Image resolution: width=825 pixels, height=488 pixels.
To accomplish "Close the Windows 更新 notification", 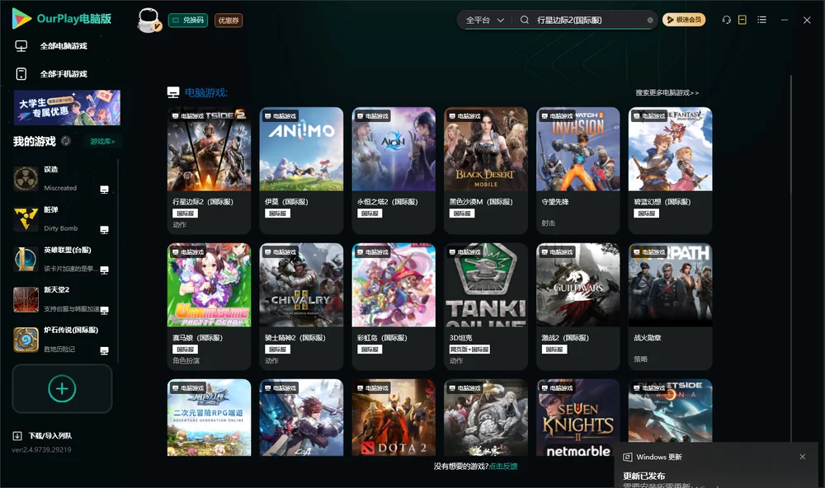I will pyautogui.click(x=803, y=457).
